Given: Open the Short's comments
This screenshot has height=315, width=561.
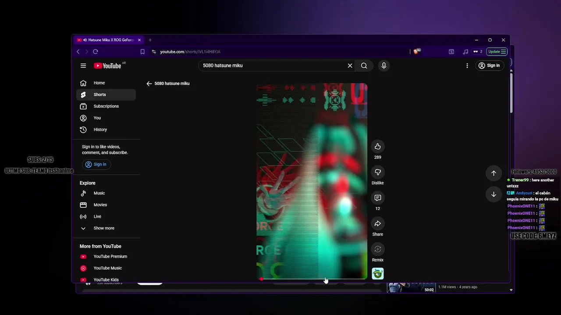Looking at the screenshot, I should click(x=378, y=198).
